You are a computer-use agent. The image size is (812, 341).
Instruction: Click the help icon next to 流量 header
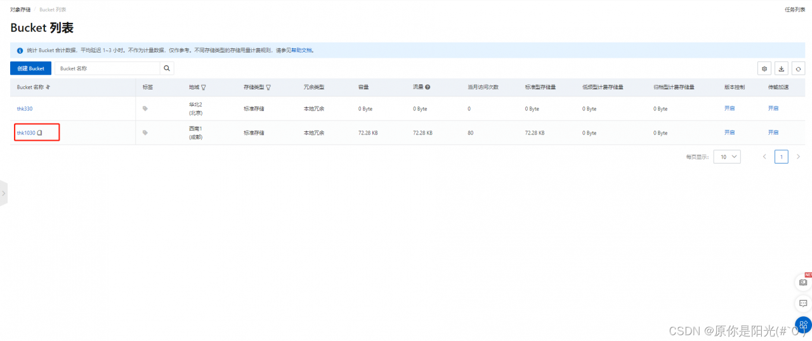[x=428, y=87]
